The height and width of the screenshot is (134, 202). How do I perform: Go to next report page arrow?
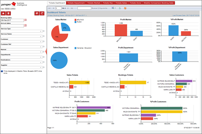click(68, 8)
